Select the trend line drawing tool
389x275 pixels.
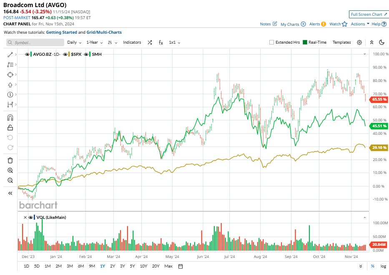point(10,55)
